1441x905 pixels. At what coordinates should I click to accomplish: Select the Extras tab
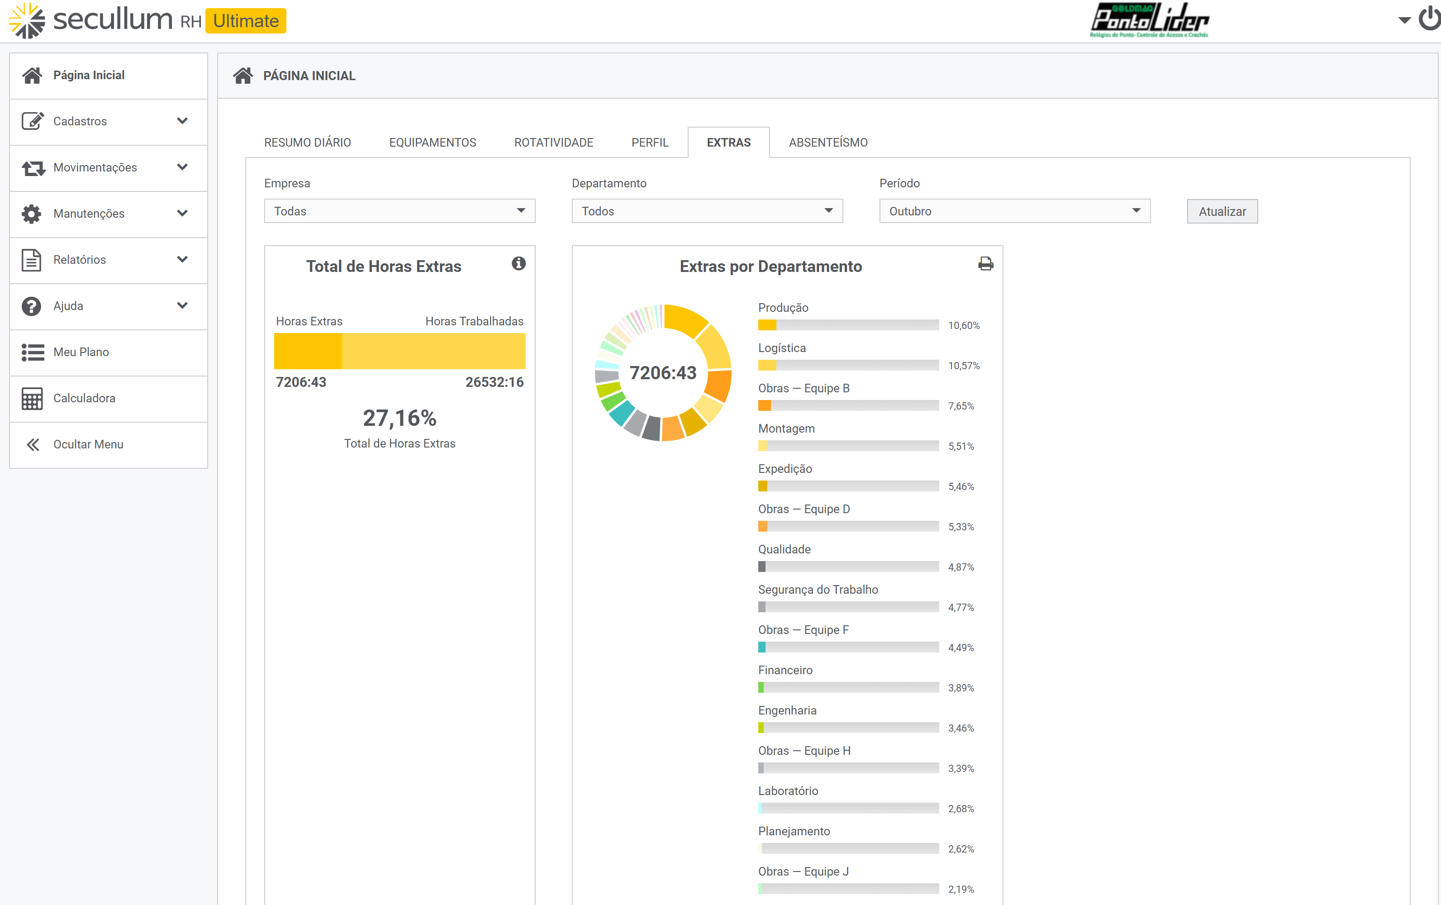tap(729, 143)
